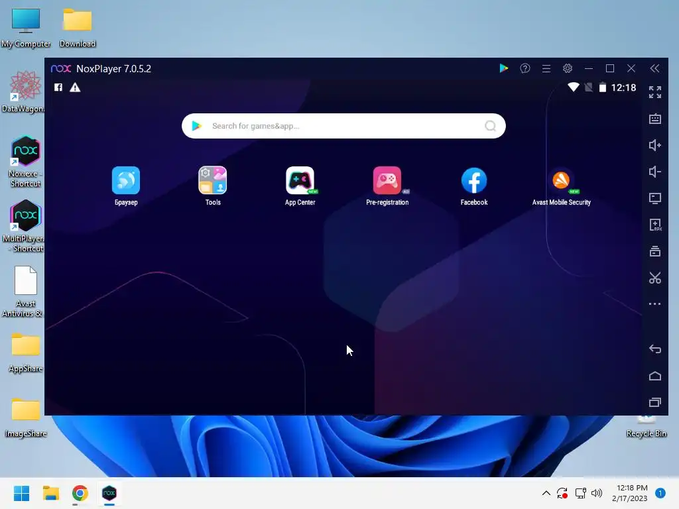
Task: Open the screen display tool in sidebar
Action: tap(654, 198)
